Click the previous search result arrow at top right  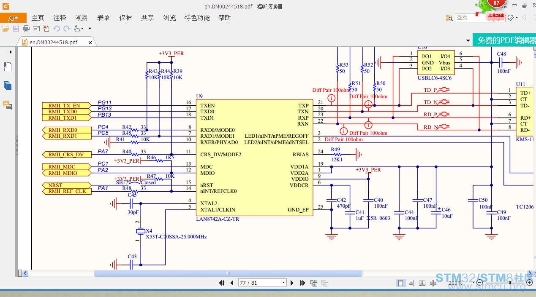524,18
